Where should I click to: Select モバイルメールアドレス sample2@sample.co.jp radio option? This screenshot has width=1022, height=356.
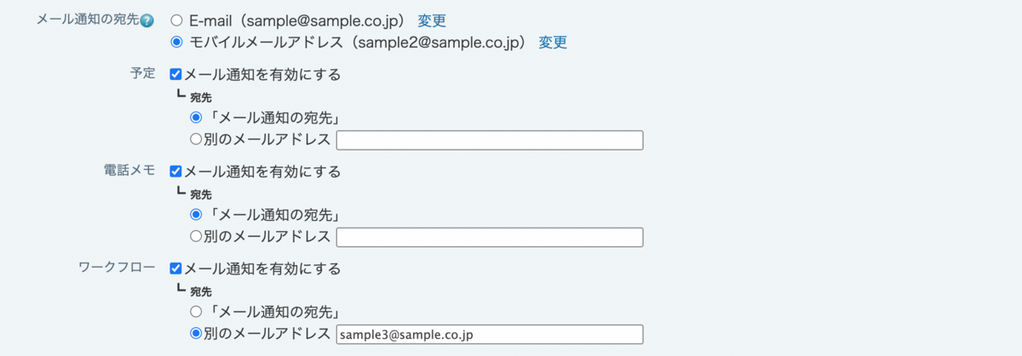[177, 42]
